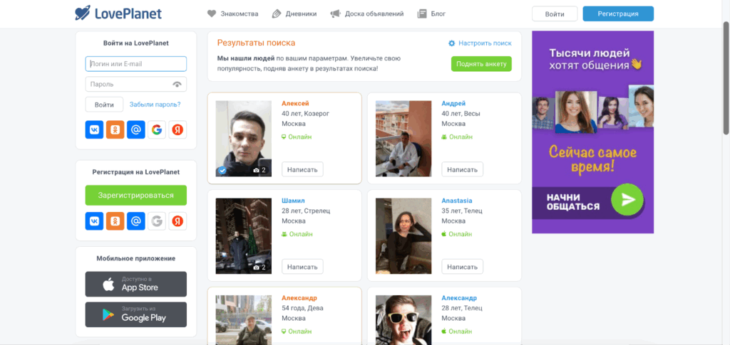730x345 pixels.
Task: Click the green Поднять анкету button
Action: pos(481,64)
